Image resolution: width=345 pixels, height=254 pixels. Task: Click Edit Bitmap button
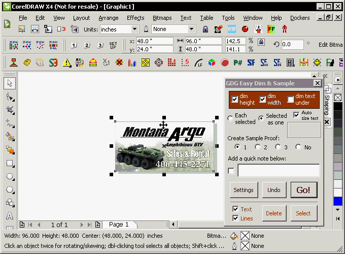(331, 45)
